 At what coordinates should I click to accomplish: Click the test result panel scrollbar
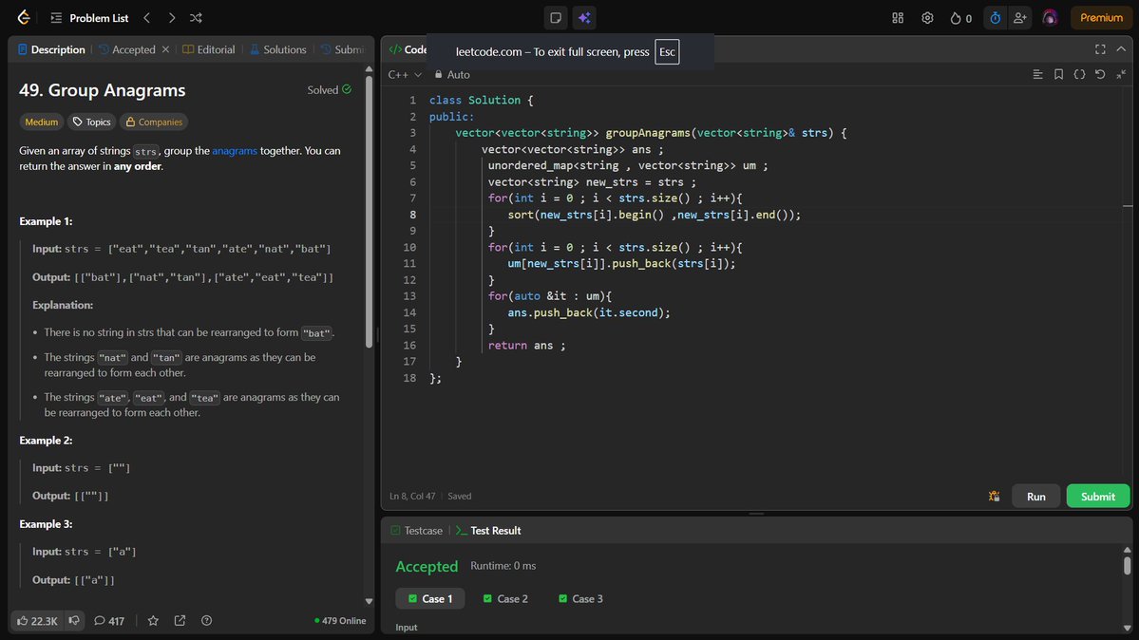point(1127,565)
